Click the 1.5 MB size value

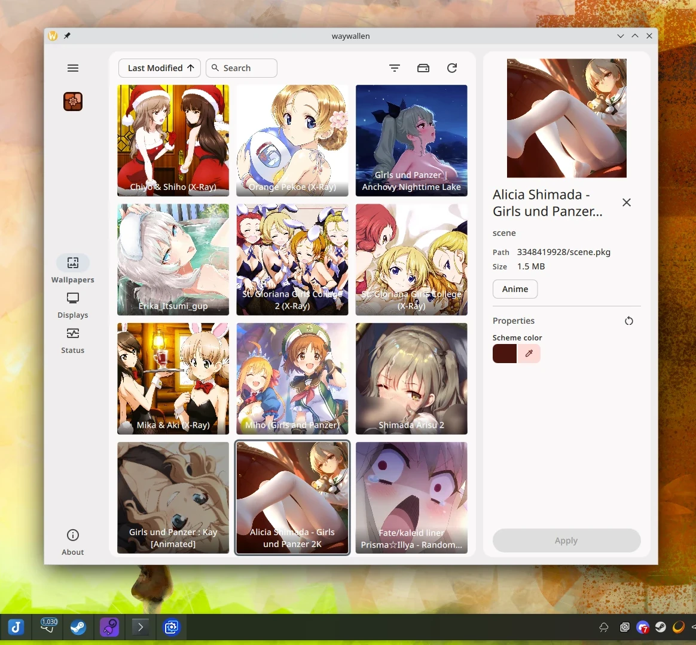pos(531,266)
